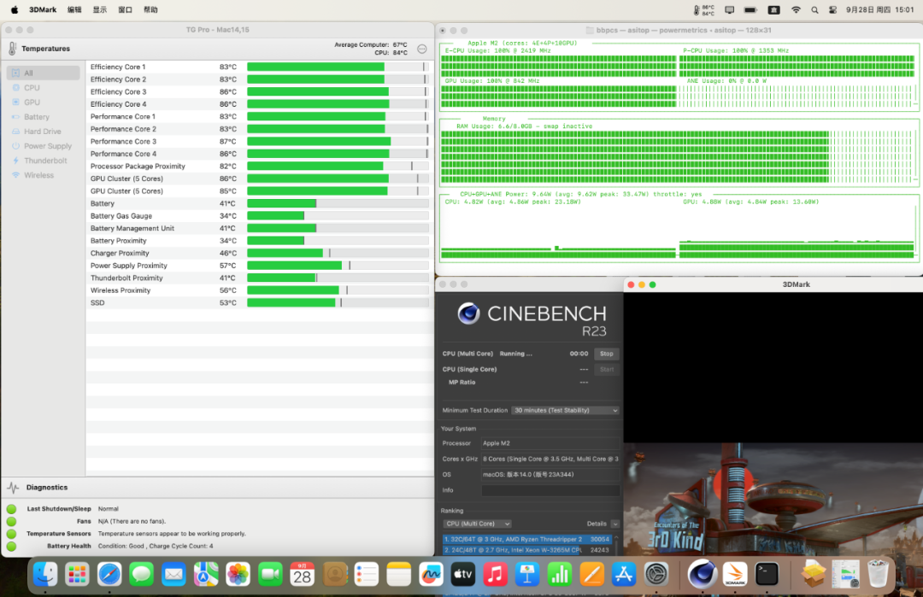Show Hard Drive temperature sensors
Image resolution: width=923 pixels, height=597 pixels.
42,132
